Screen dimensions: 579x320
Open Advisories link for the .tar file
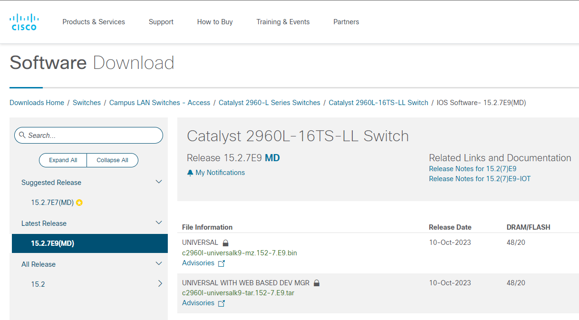(198, 303)
